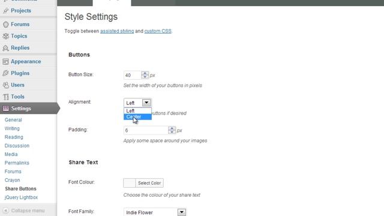Open the Font Family dropdown
Image resolution: width=384 pixels, height=216 pixels.
click(x=155, y=212)
